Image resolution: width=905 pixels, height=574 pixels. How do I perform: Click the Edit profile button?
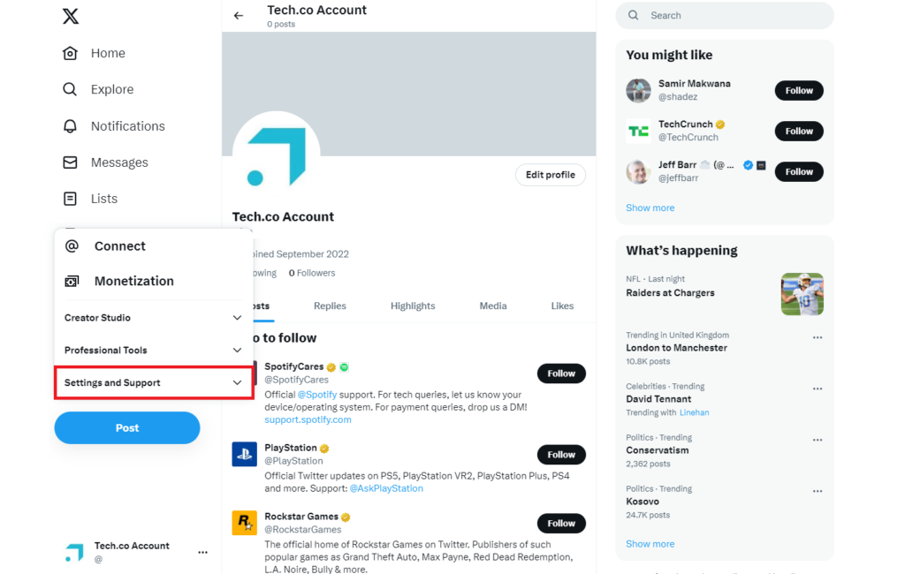(550, 175)
